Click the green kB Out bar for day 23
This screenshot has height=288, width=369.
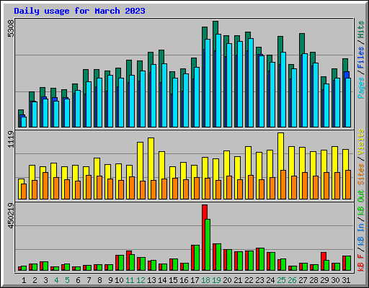262,259
